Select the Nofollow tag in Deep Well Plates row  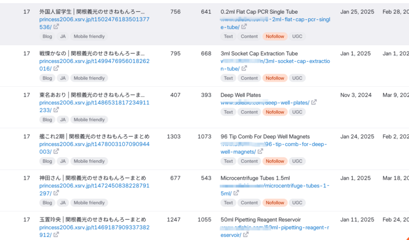tap(275, 112)
